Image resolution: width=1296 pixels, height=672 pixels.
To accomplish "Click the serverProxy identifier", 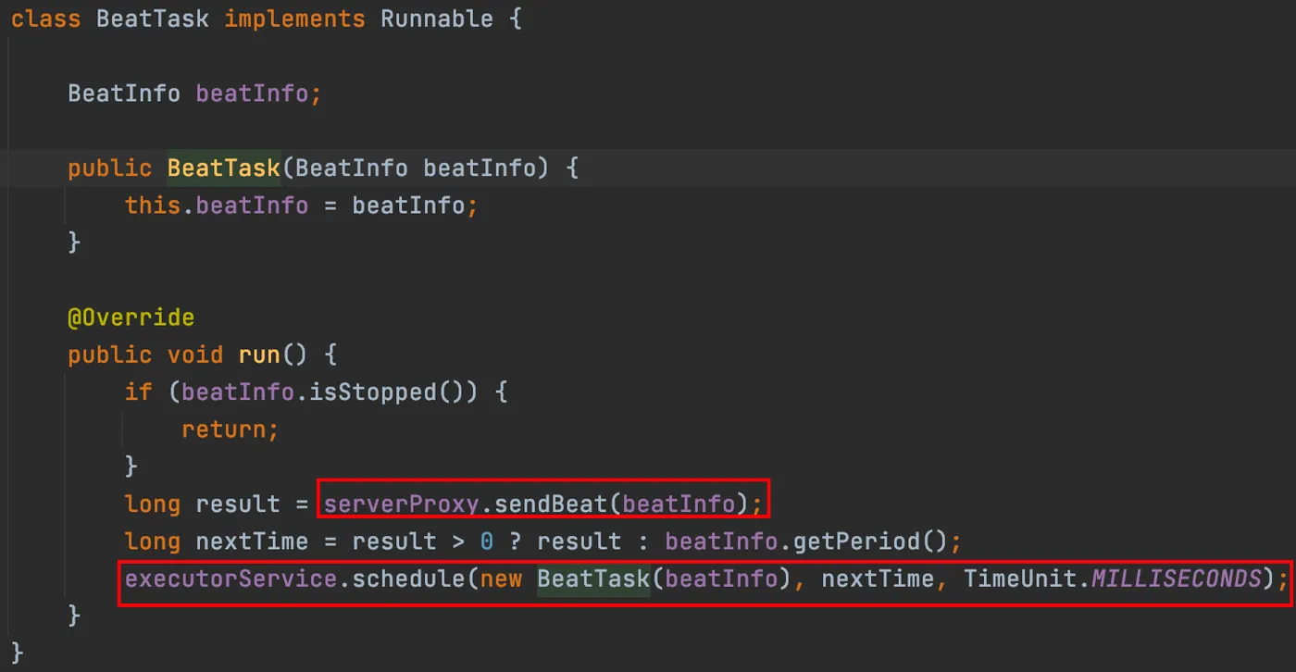I will tap(401, 504).
